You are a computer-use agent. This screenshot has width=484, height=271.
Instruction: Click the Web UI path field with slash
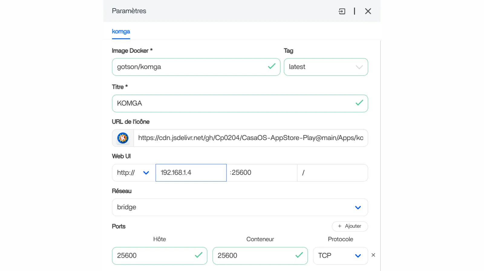(332, 173)
